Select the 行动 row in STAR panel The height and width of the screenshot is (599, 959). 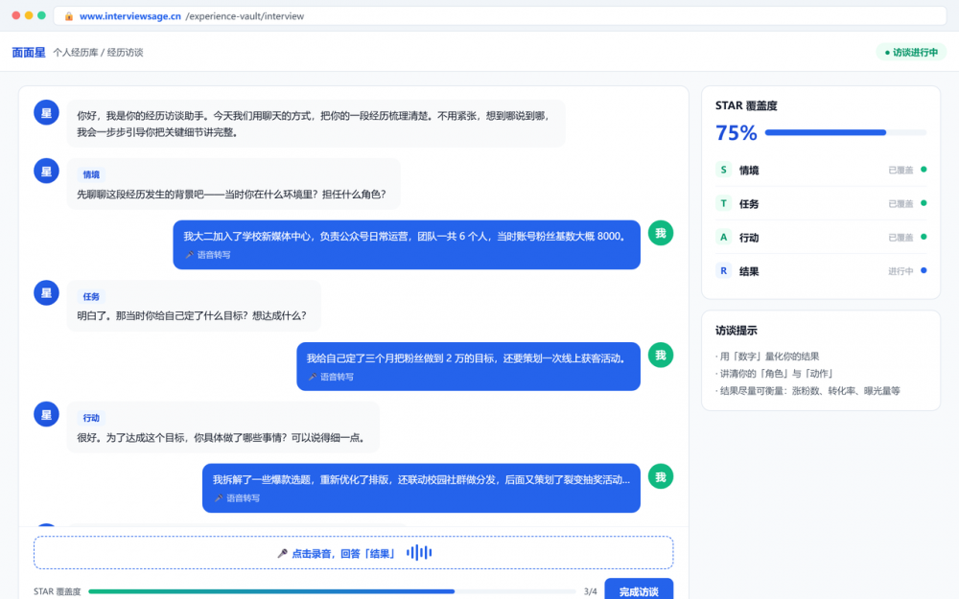(821, 237)
